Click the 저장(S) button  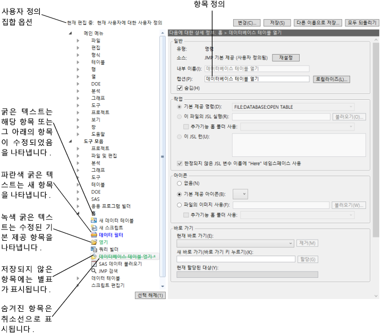277,23
